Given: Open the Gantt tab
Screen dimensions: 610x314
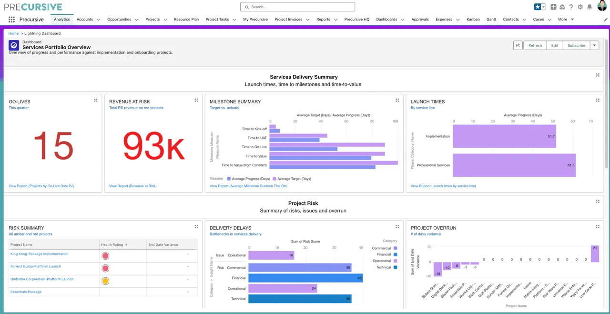Looking at the screenshot, I should [491, 20].
